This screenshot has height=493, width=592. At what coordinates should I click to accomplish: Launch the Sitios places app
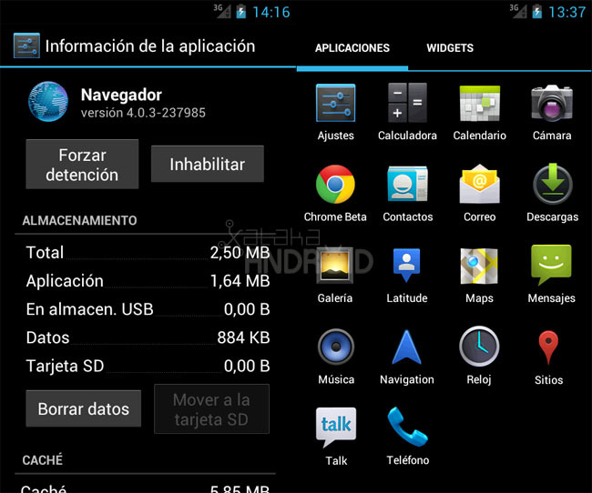tap(548, 358)
